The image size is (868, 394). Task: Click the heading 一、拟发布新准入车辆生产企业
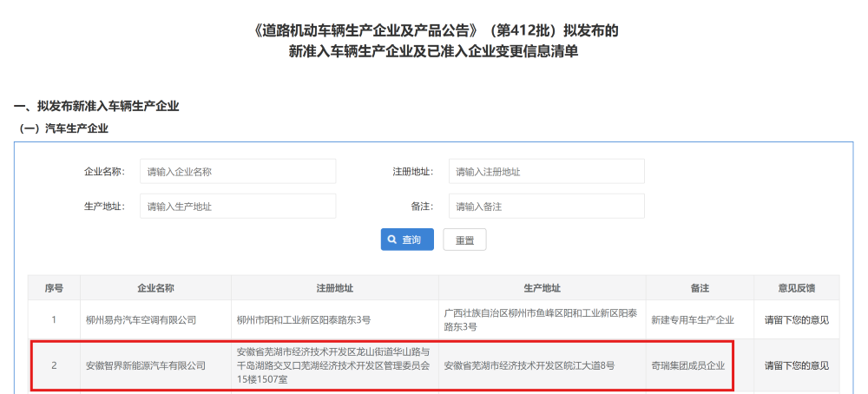[x=96, y=106]
